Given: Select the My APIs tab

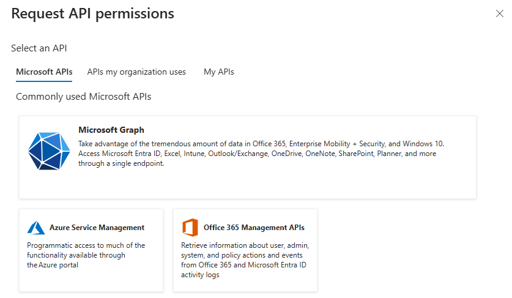Looking at the screenshot, I should click(x=219, y=72).
